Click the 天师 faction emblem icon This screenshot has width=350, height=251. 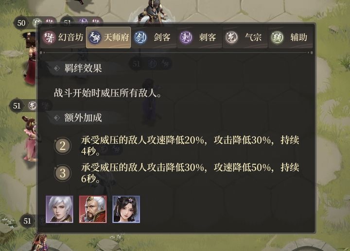click(95, 37)
